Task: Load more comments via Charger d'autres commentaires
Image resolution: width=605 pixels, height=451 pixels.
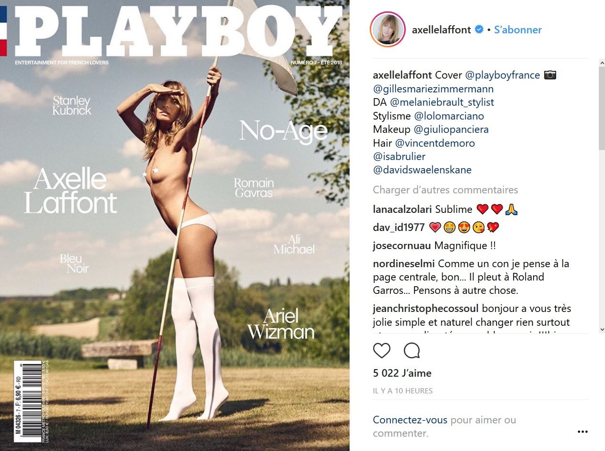Action: pos(446,190)
